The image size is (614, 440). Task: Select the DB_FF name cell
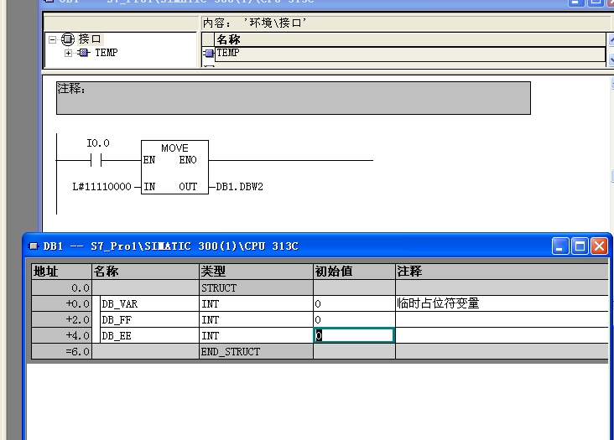[148, 319]
